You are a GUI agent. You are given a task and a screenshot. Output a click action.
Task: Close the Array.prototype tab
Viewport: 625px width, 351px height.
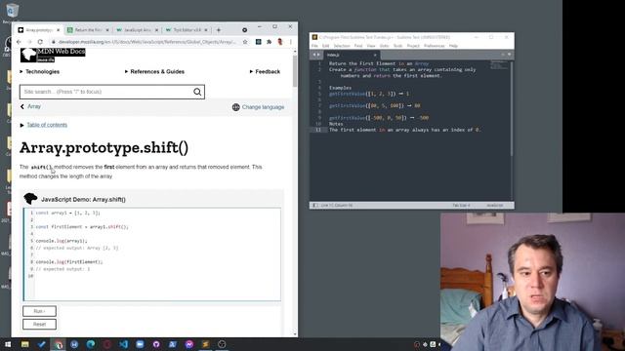coord(58,30)
